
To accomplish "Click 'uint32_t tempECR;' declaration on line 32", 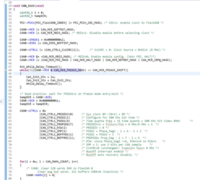I will tap(33, 16).
